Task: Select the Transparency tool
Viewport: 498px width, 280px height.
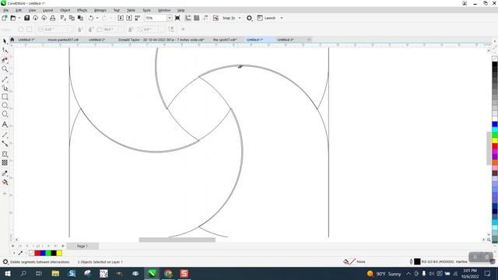Action: click(x=5, y=163)
